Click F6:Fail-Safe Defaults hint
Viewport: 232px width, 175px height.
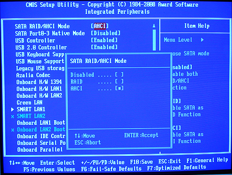[x=111, y=169]
